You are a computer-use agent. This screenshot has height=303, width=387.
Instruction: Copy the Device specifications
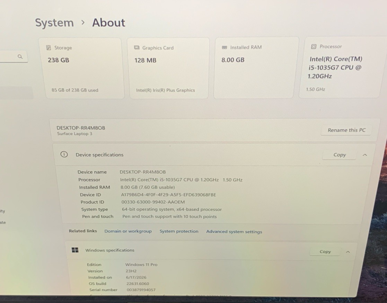[340, 155]
